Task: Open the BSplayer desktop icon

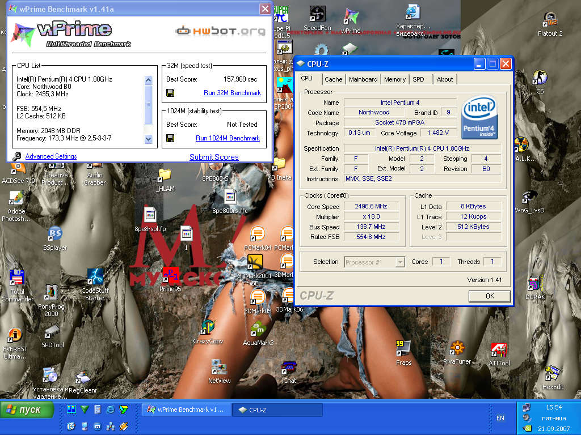Action: click(x=55, y=238)
